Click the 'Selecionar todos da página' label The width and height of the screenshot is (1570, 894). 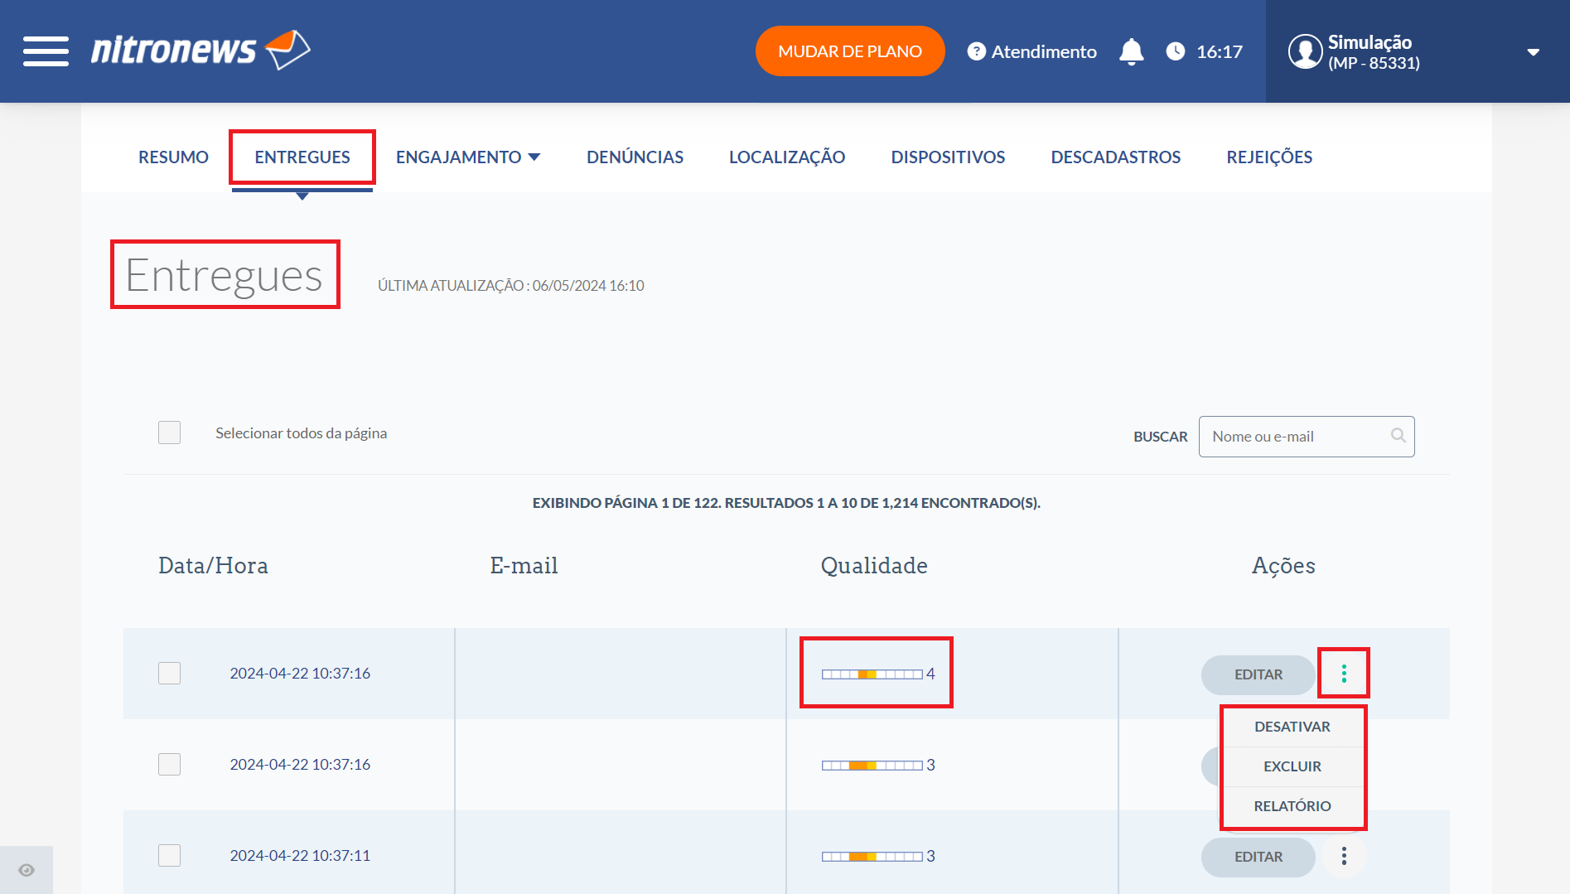301,433
